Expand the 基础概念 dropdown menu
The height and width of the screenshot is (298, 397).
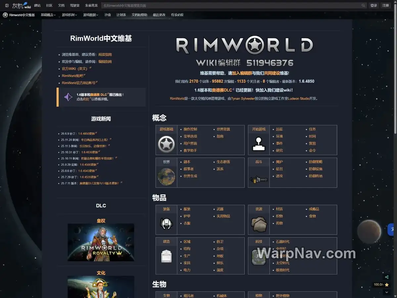(48, 15)
